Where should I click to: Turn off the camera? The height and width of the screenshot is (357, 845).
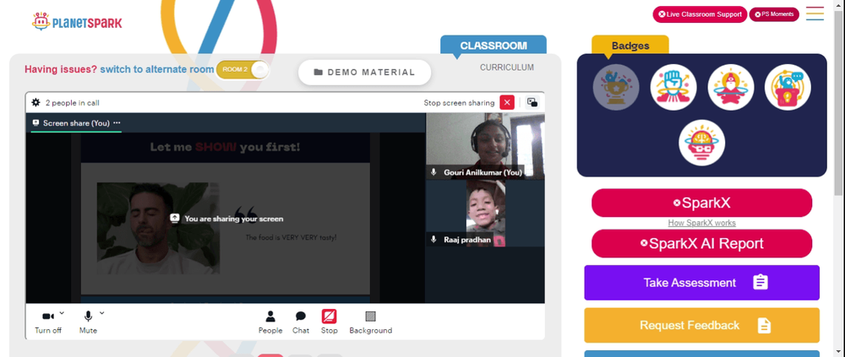(x=48, y=322)
